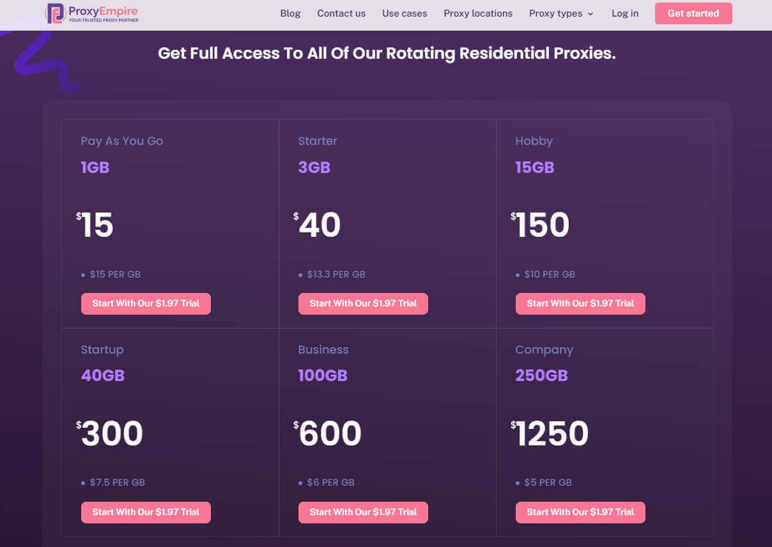Start trial under the Startup plan
Viewport: 772px width, 547px height.
click(146, 512)
